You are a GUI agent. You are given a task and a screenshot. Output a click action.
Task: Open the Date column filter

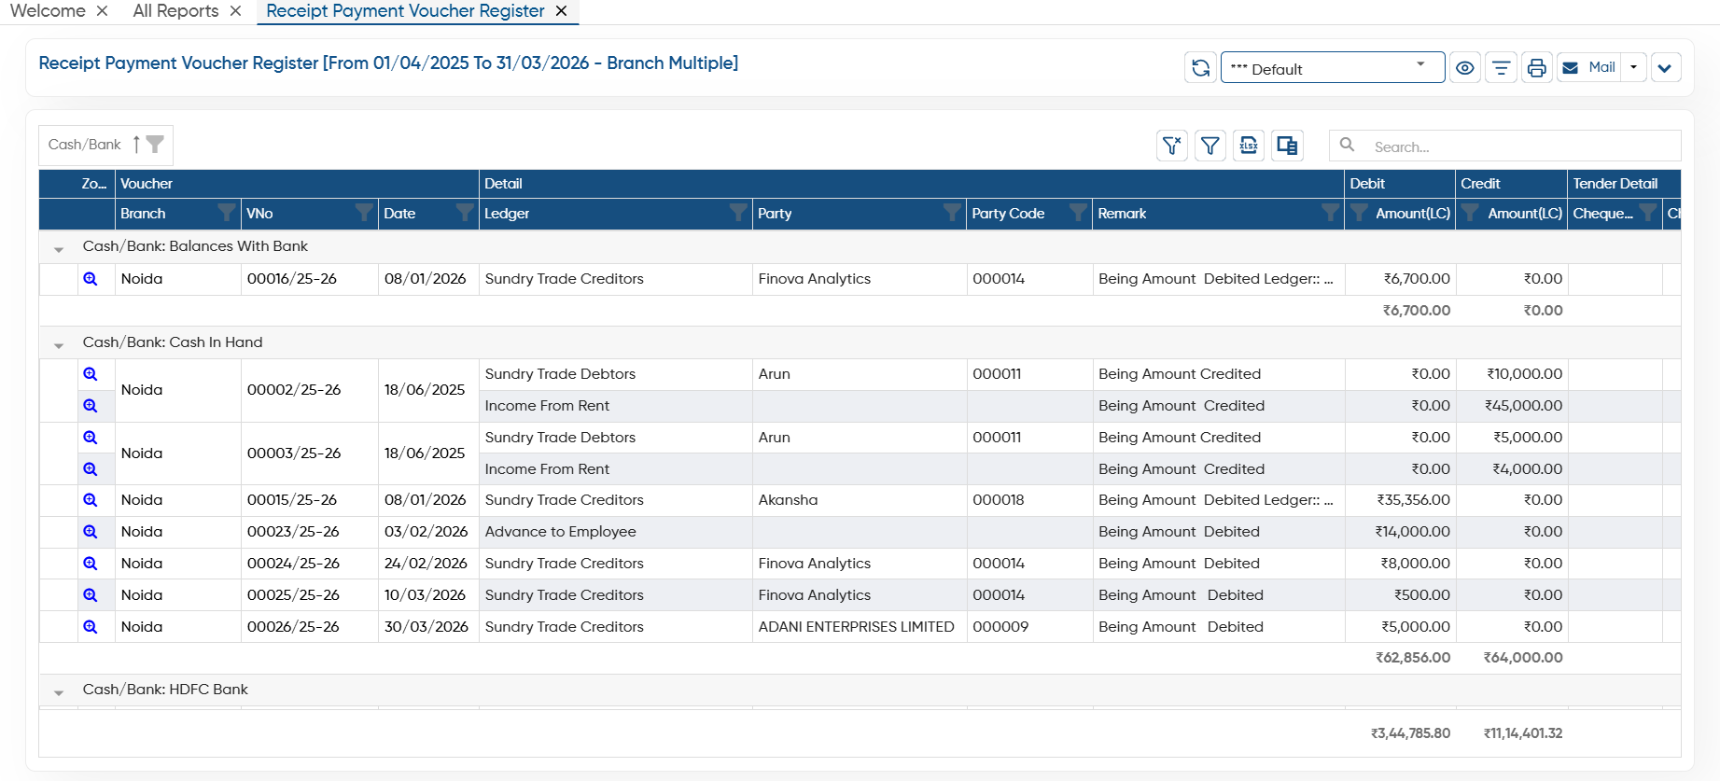coord(464,214)
